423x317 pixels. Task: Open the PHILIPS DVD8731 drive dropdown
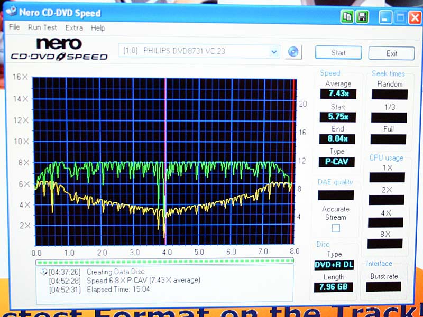point(274,51)
